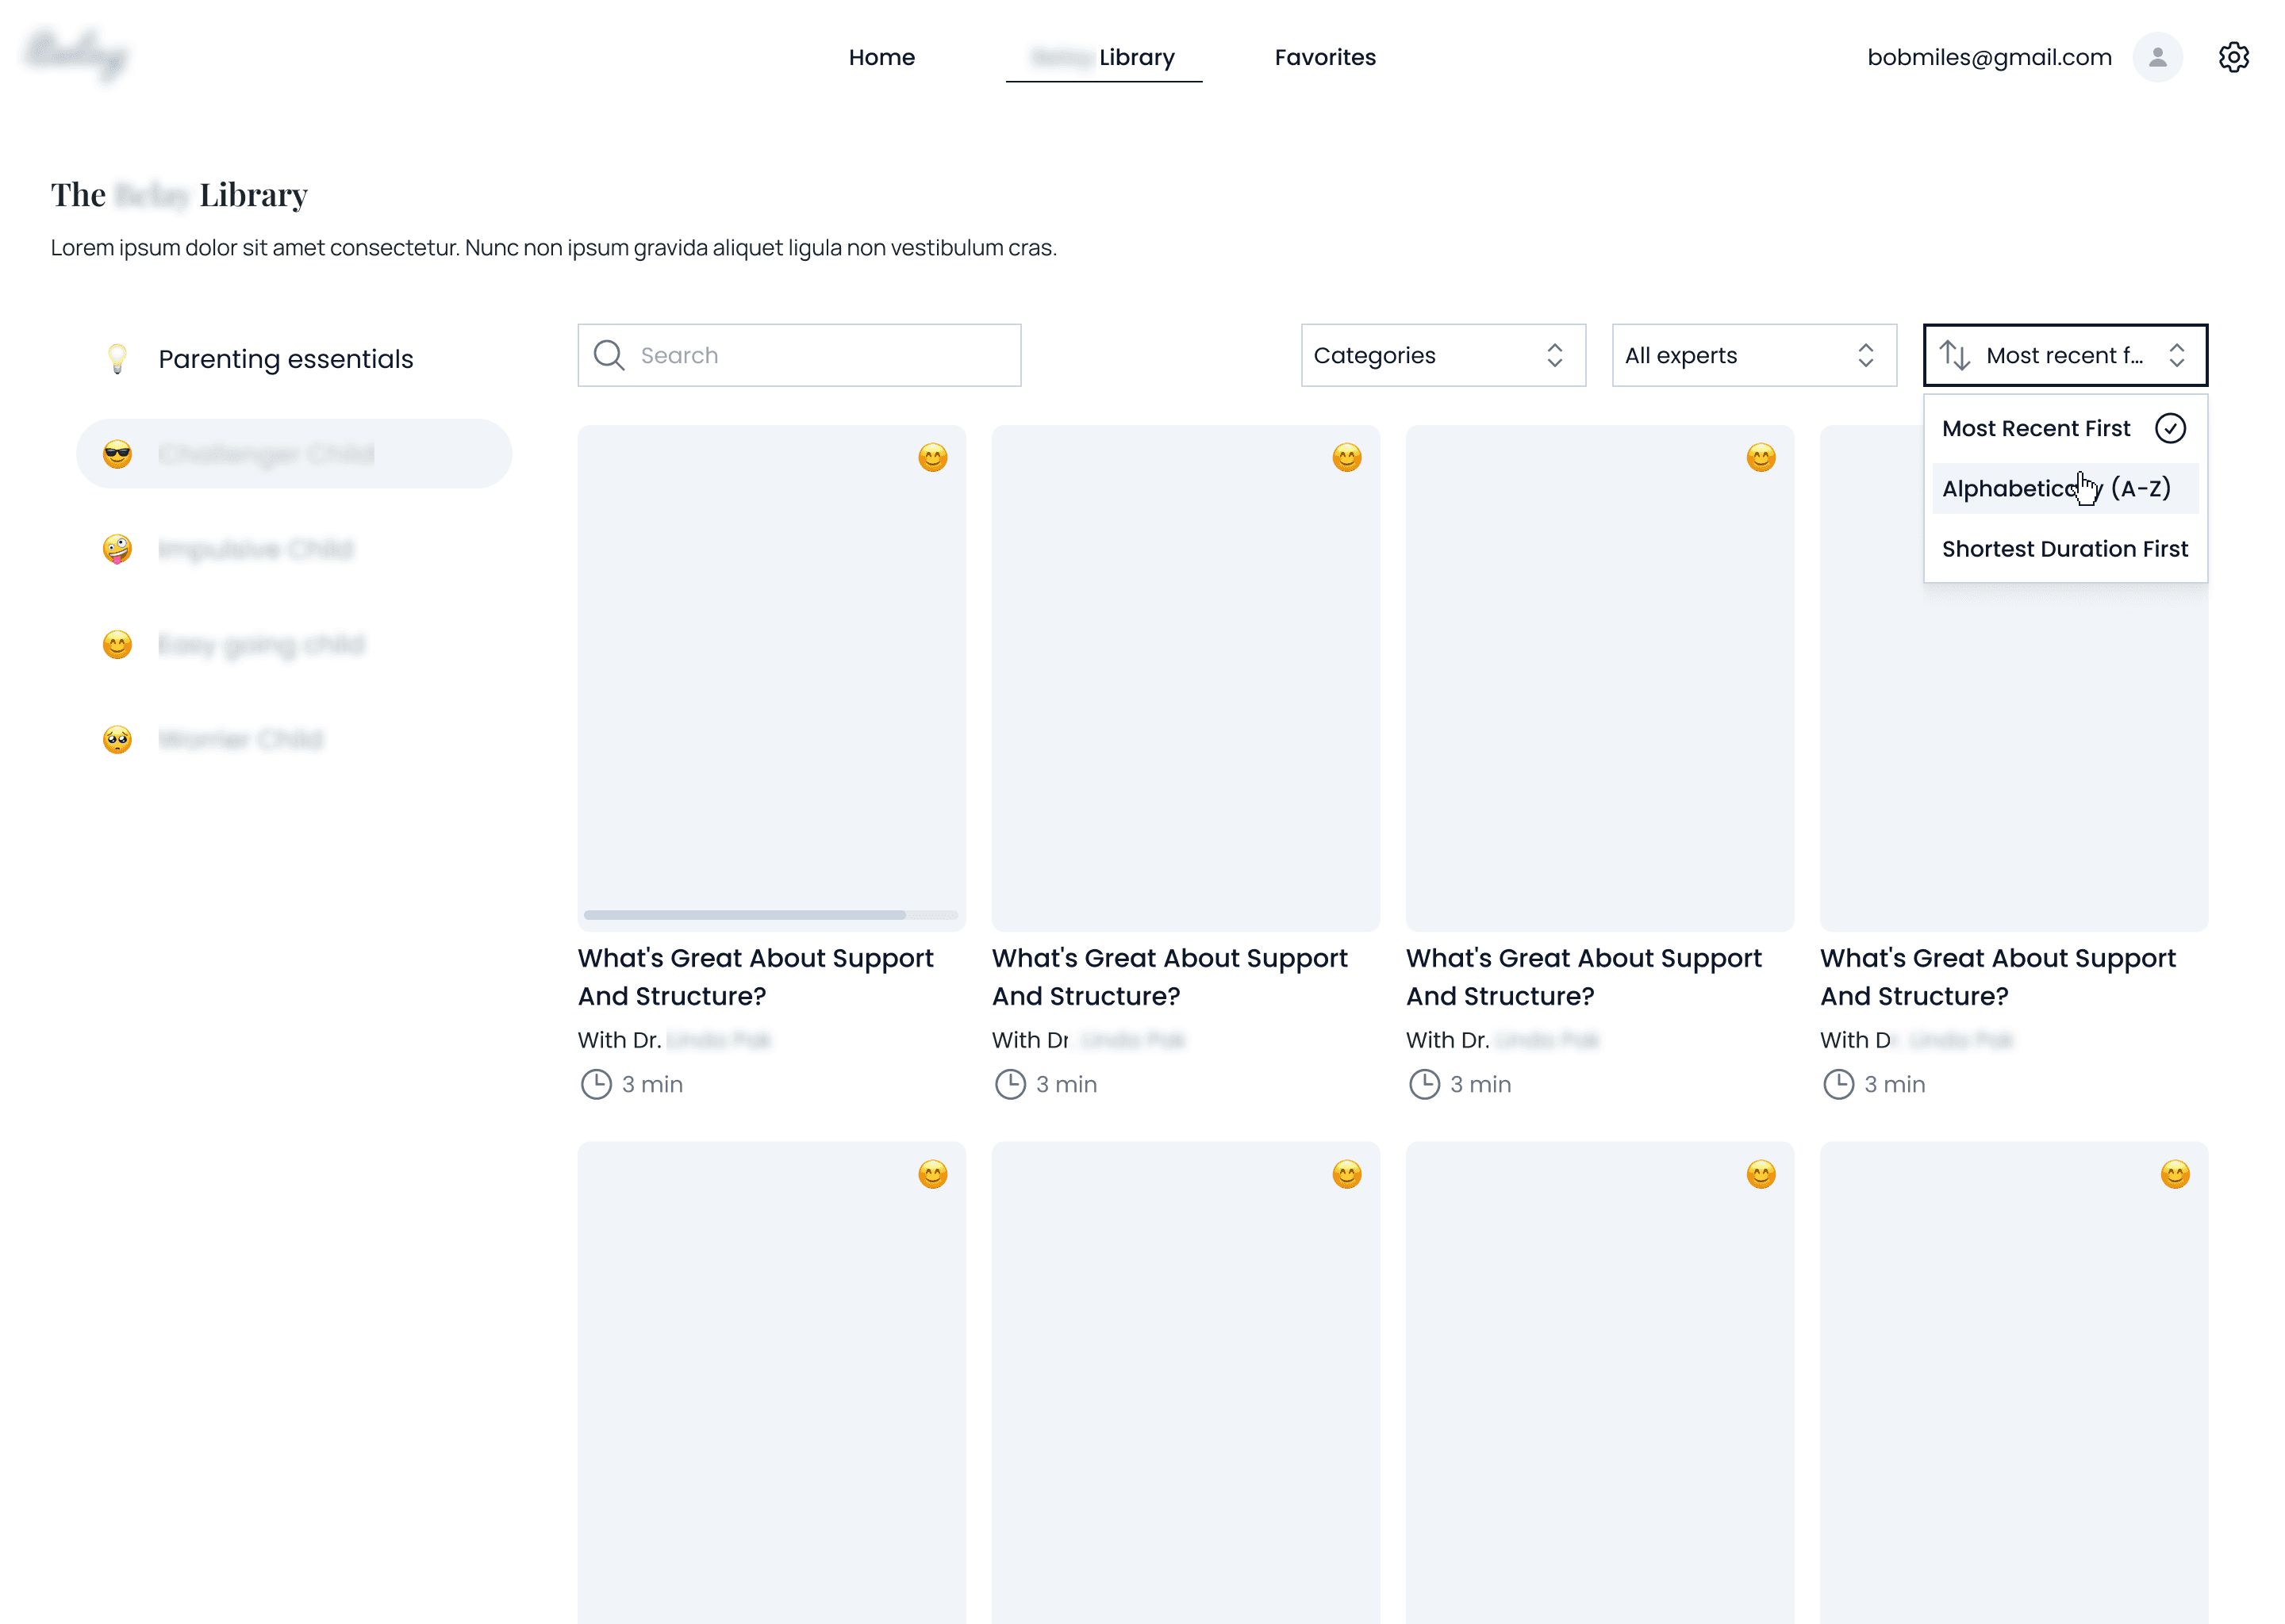Choose Shortest Duration First sort option

tap(2064, 549)
